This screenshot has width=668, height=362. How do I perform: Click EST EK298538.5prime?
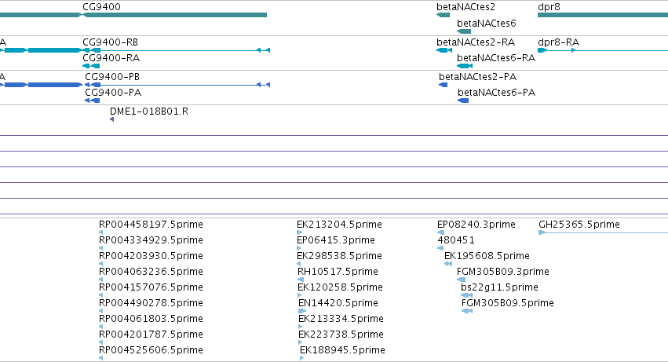(340, 256)
